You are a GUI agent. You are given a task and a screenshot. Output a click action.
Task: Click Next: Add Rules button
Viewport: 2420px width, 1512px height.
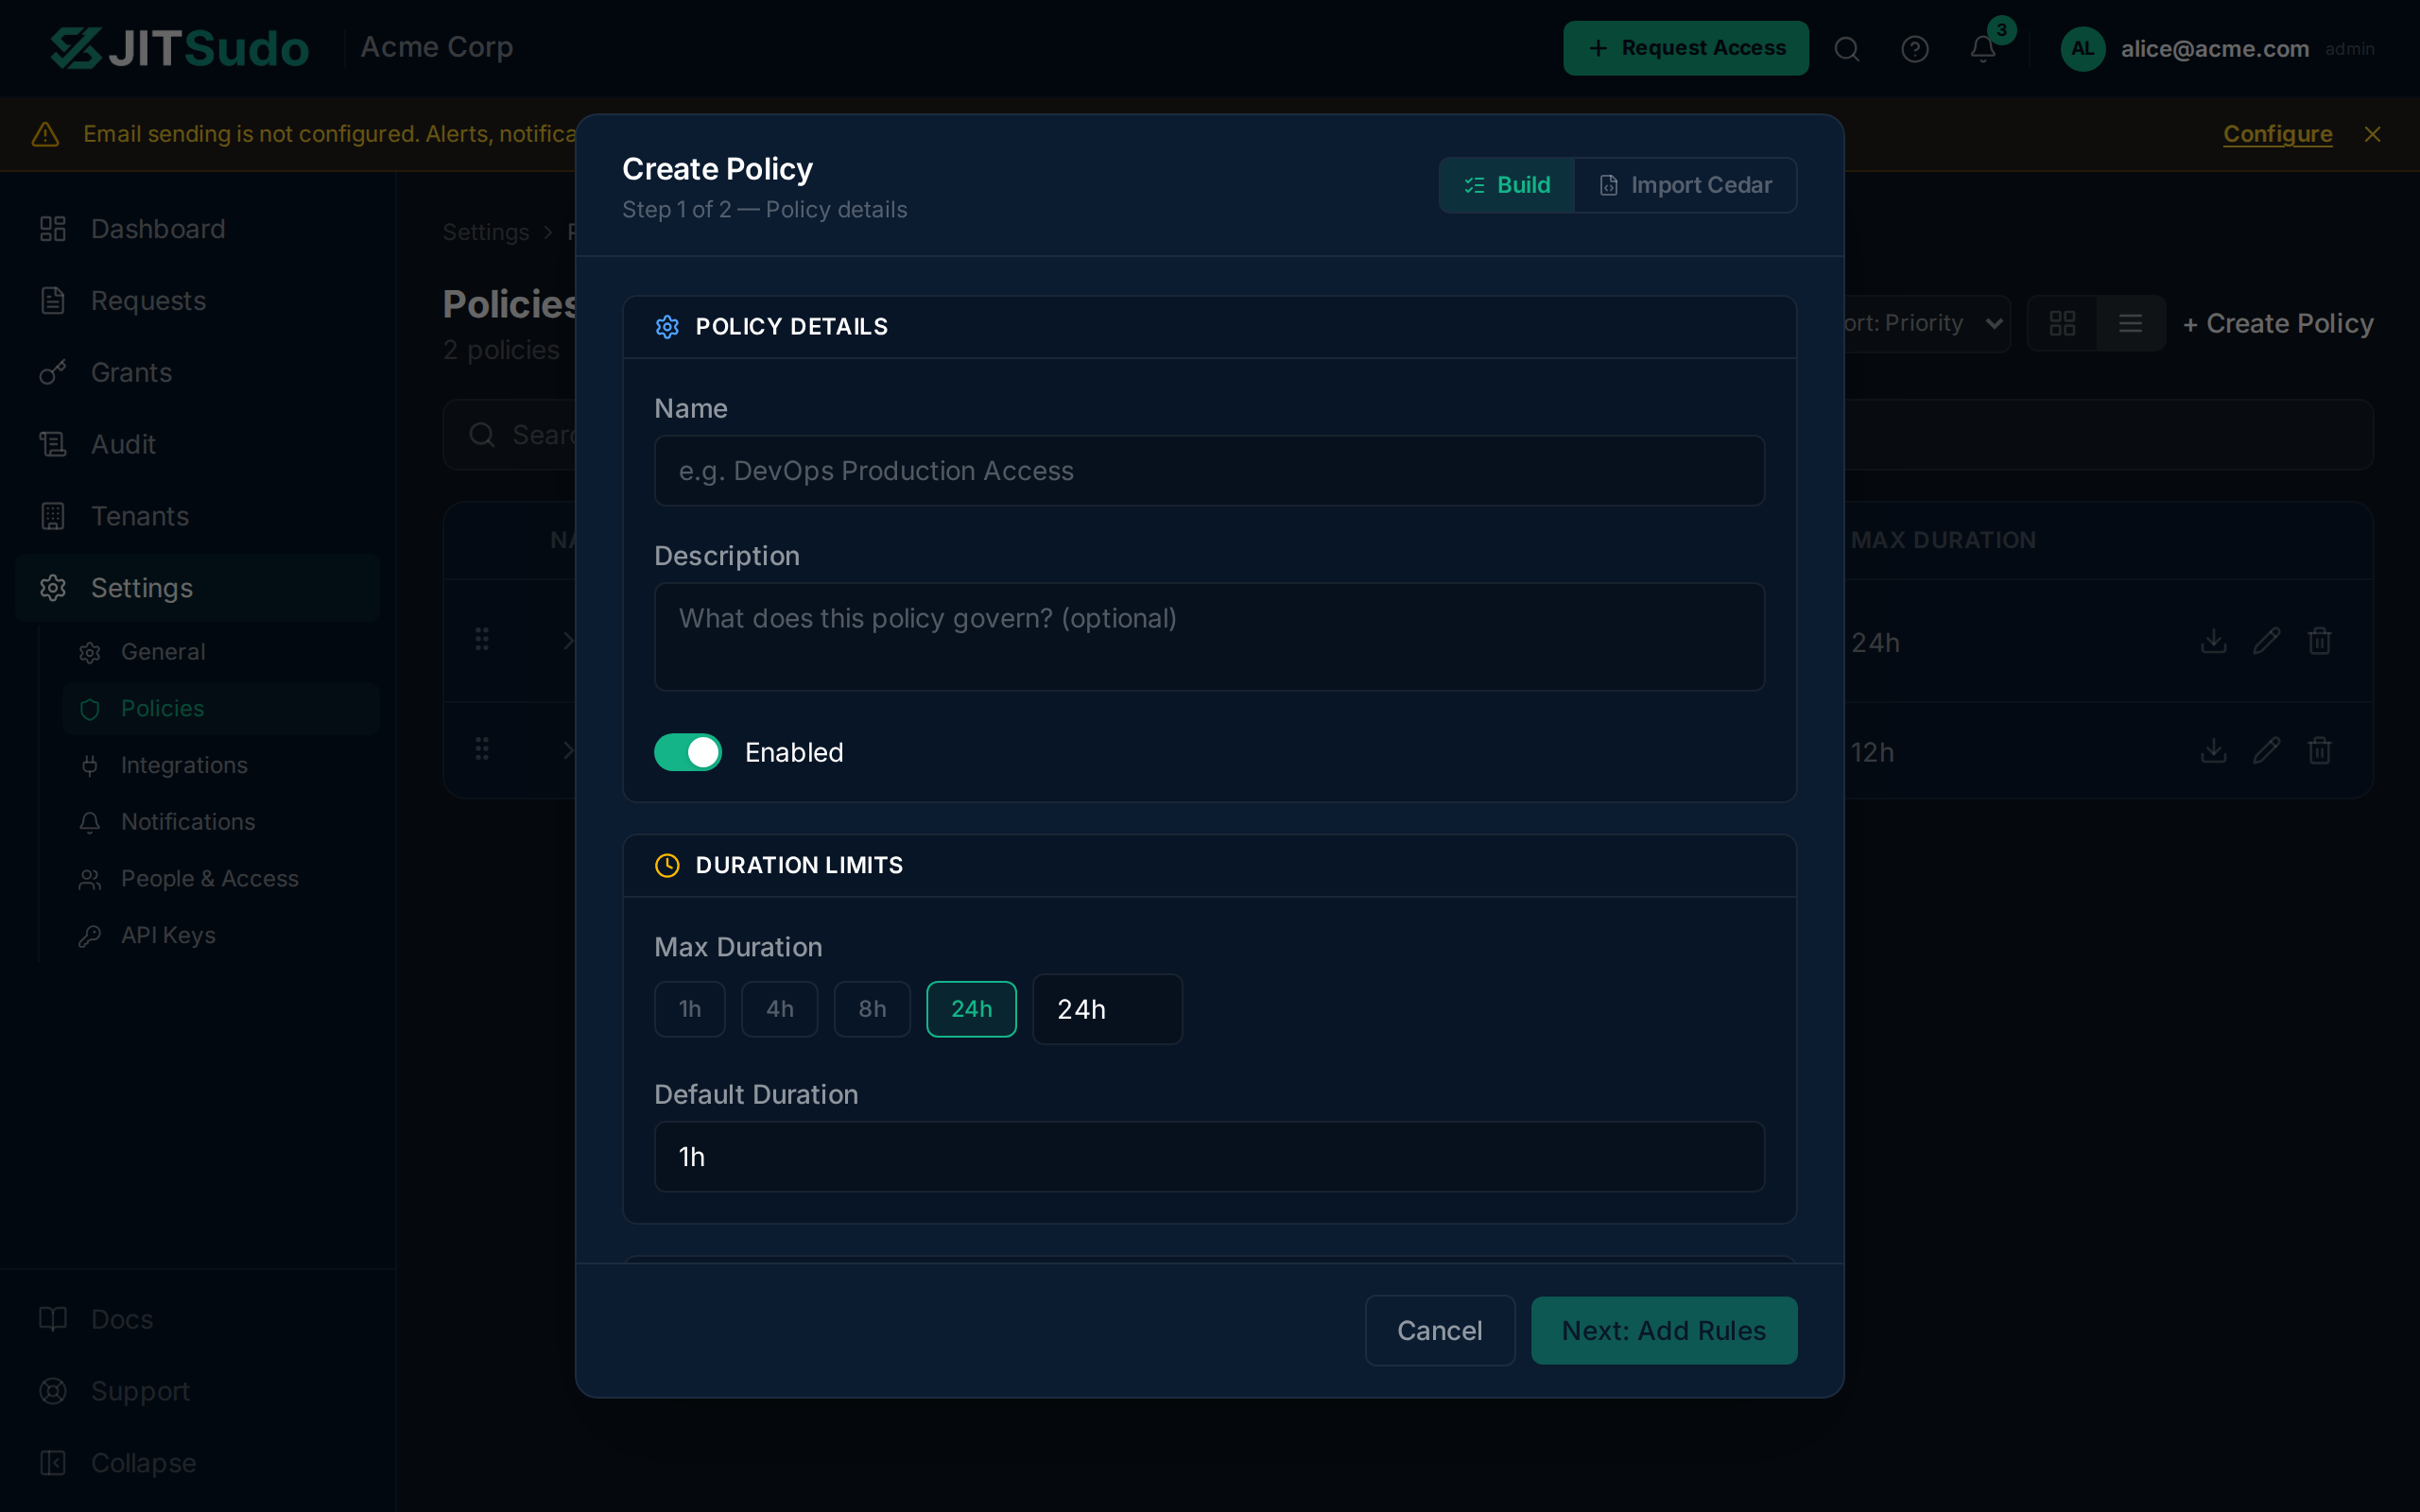(x=1663, y=1331)
